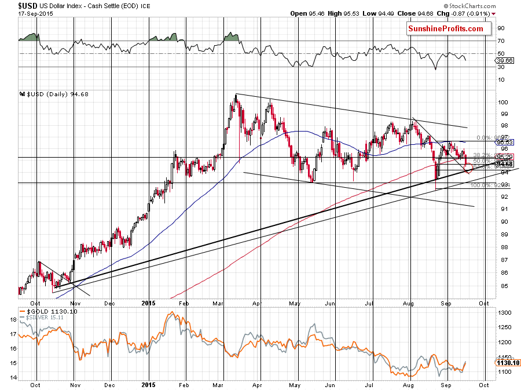
Task: Click the 100 price axis label
Action: click(x=503, y=103)
